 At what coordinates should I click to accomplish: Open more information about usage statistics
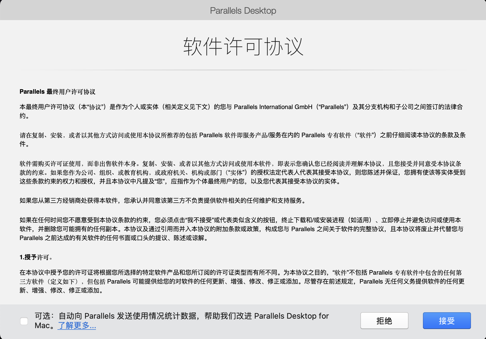[x=76, y=325]
